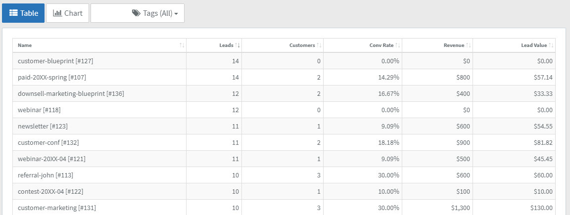
Task: Sort by Conv Rate arrows icon
Action: (x=398, y=45)
